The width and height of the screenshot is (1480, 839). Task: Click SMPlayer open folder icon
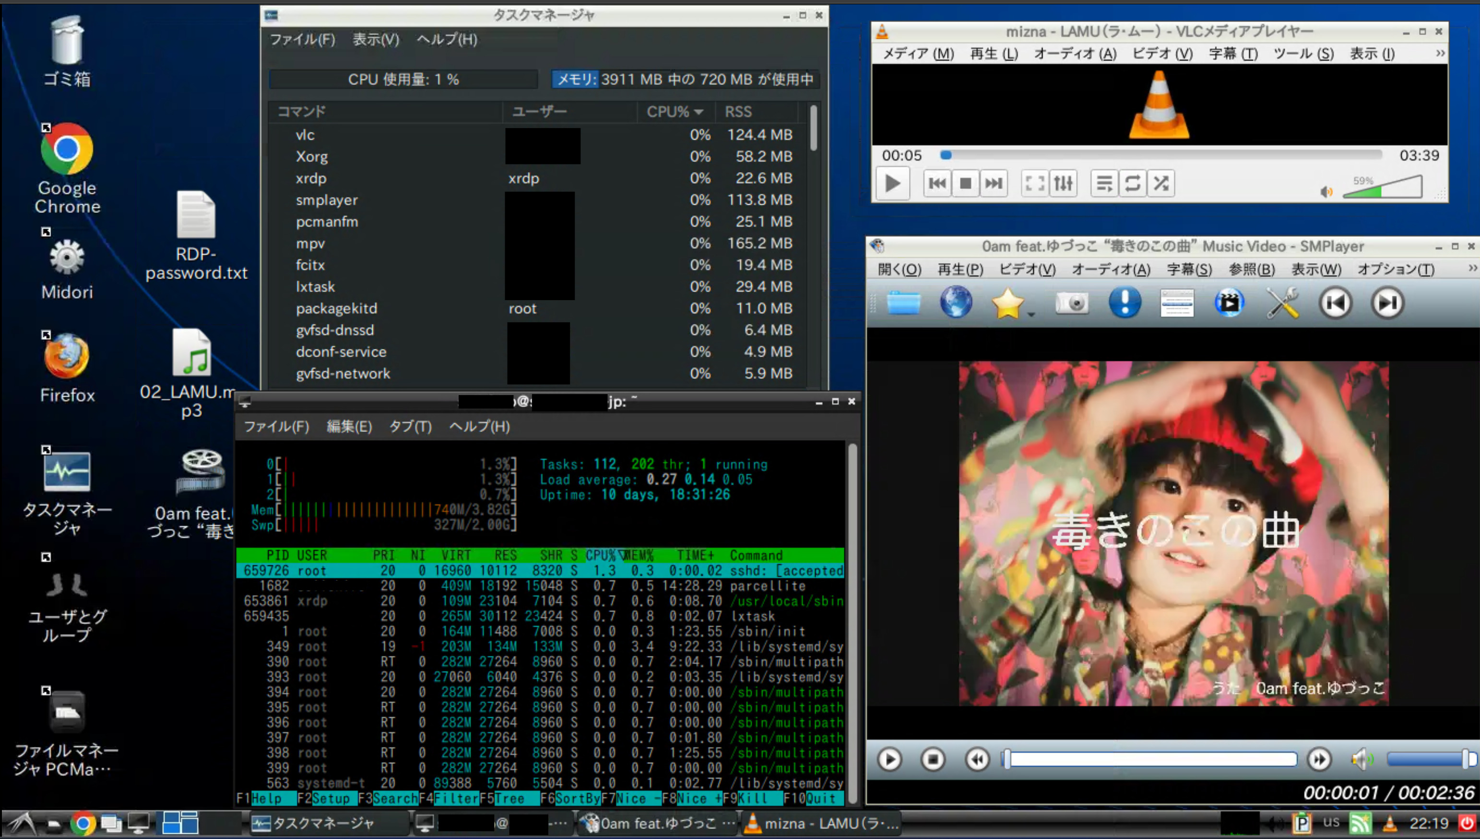[x=903, y=303]
